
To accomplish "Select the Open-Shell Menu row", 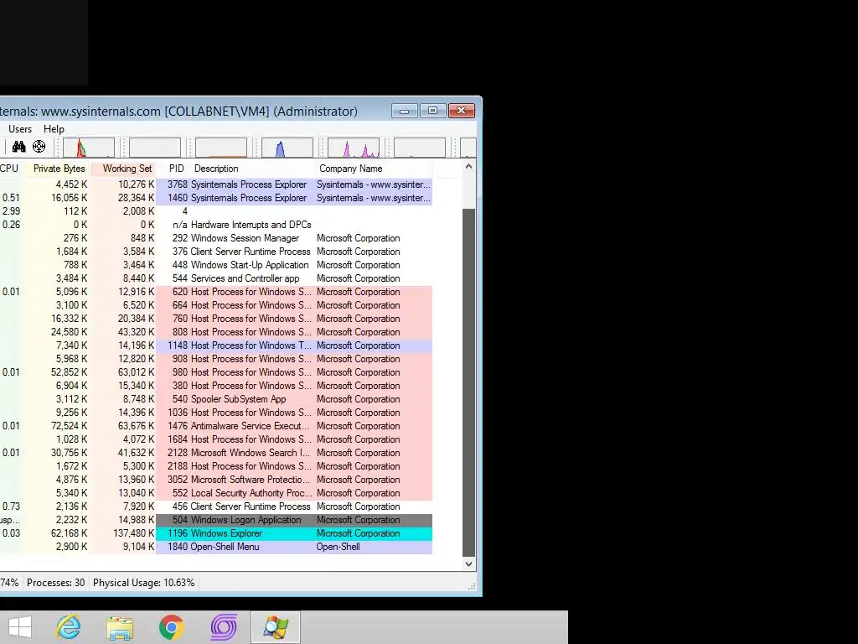I will pyautogui.click(x=216, y=547).
